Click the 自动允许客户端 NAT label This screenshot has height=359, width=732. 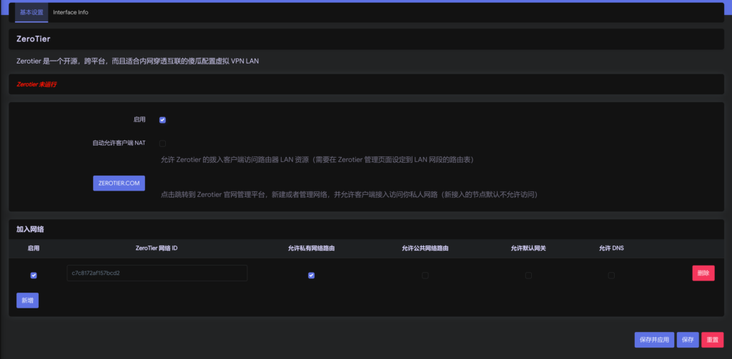click(119, 143)
